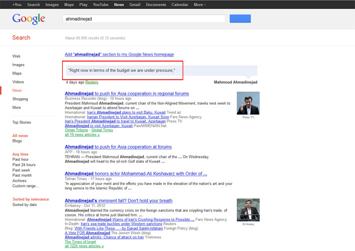Open Custom range date filter
The image size is (355, 251).
click(26, 186)
